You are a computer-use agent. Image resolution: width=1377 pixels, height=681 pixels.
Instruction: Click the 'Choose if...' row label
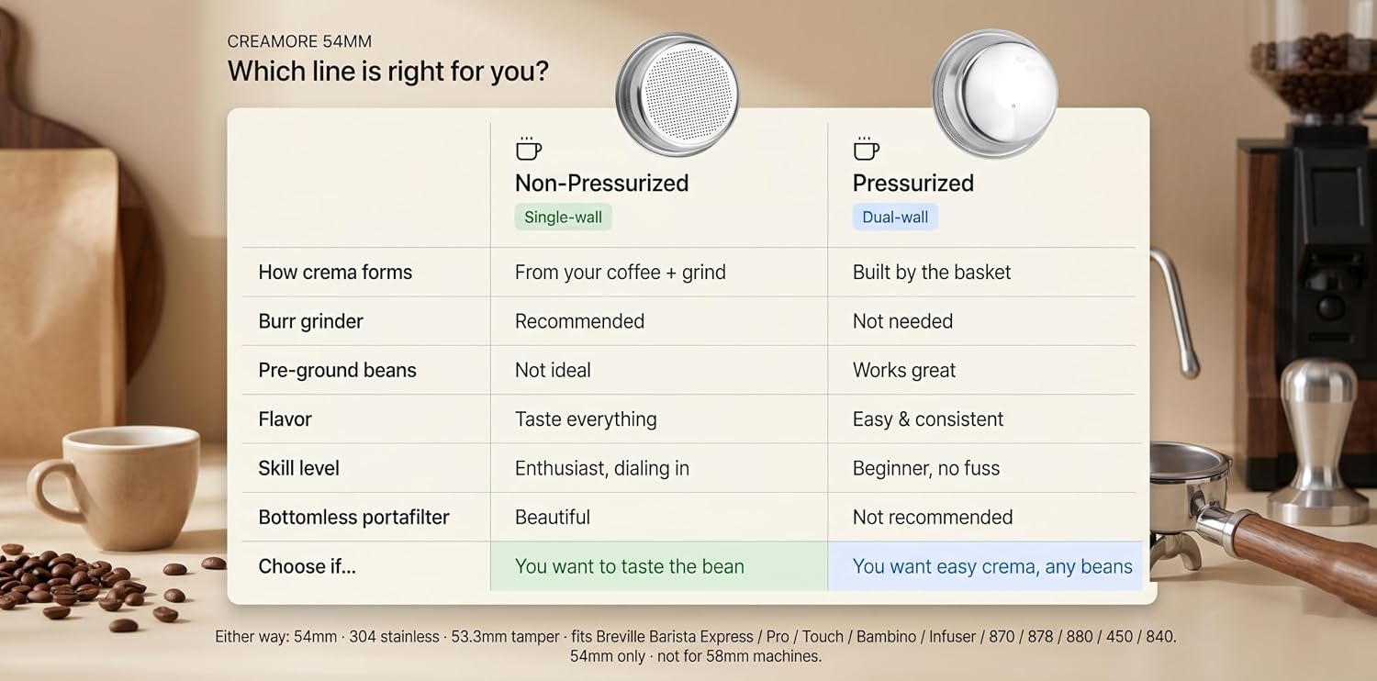307,566
